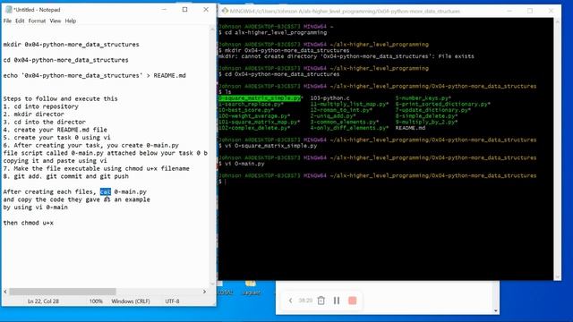Click 102-complex_delete.py in terminal listing
Screen dimensions: 573x322
(x=254, y=128)
